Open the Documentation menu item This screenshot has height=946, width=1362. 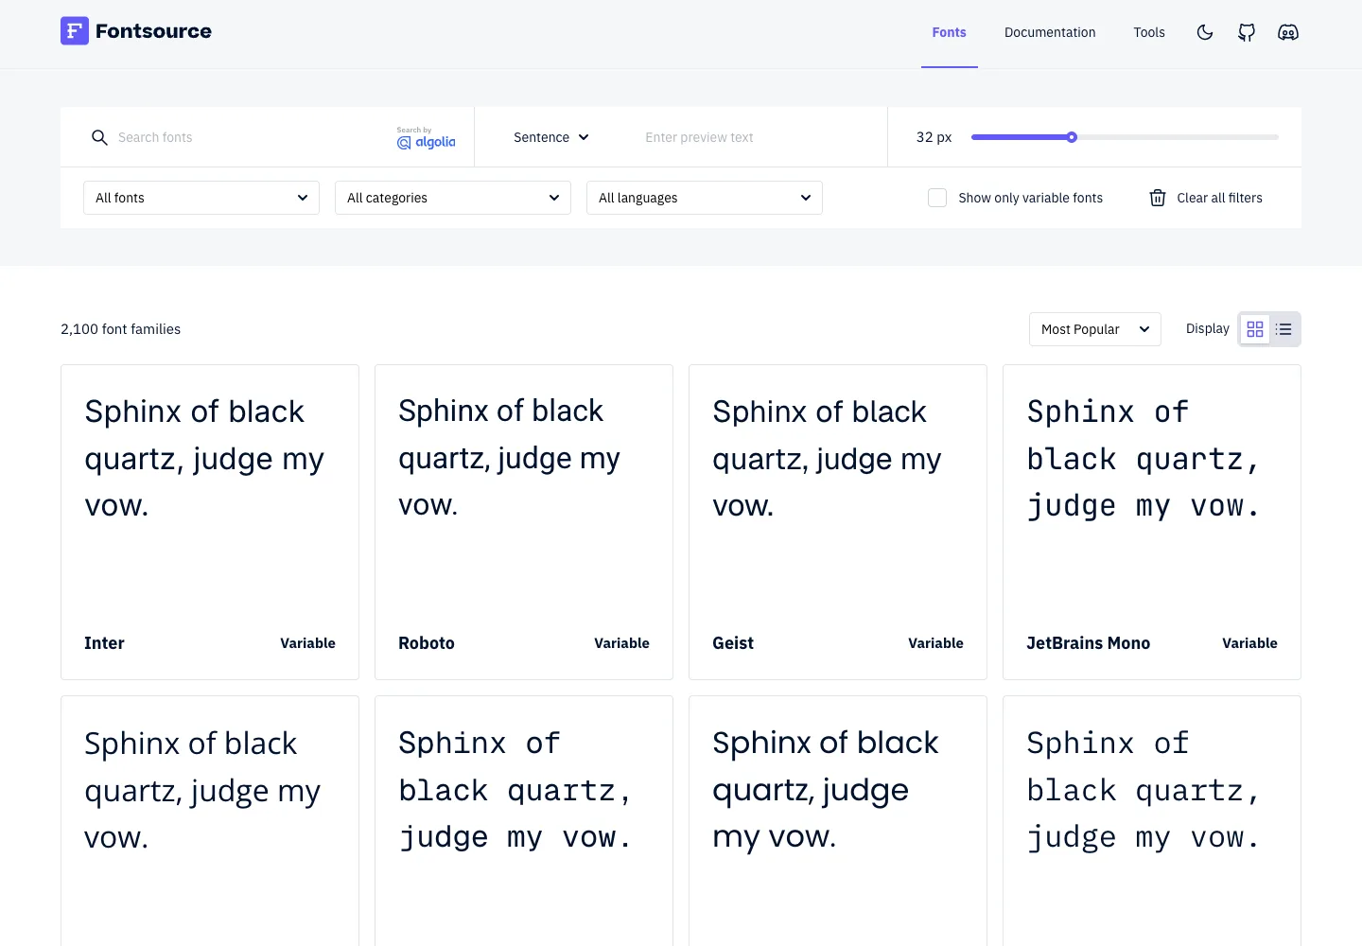(1050, 32)
